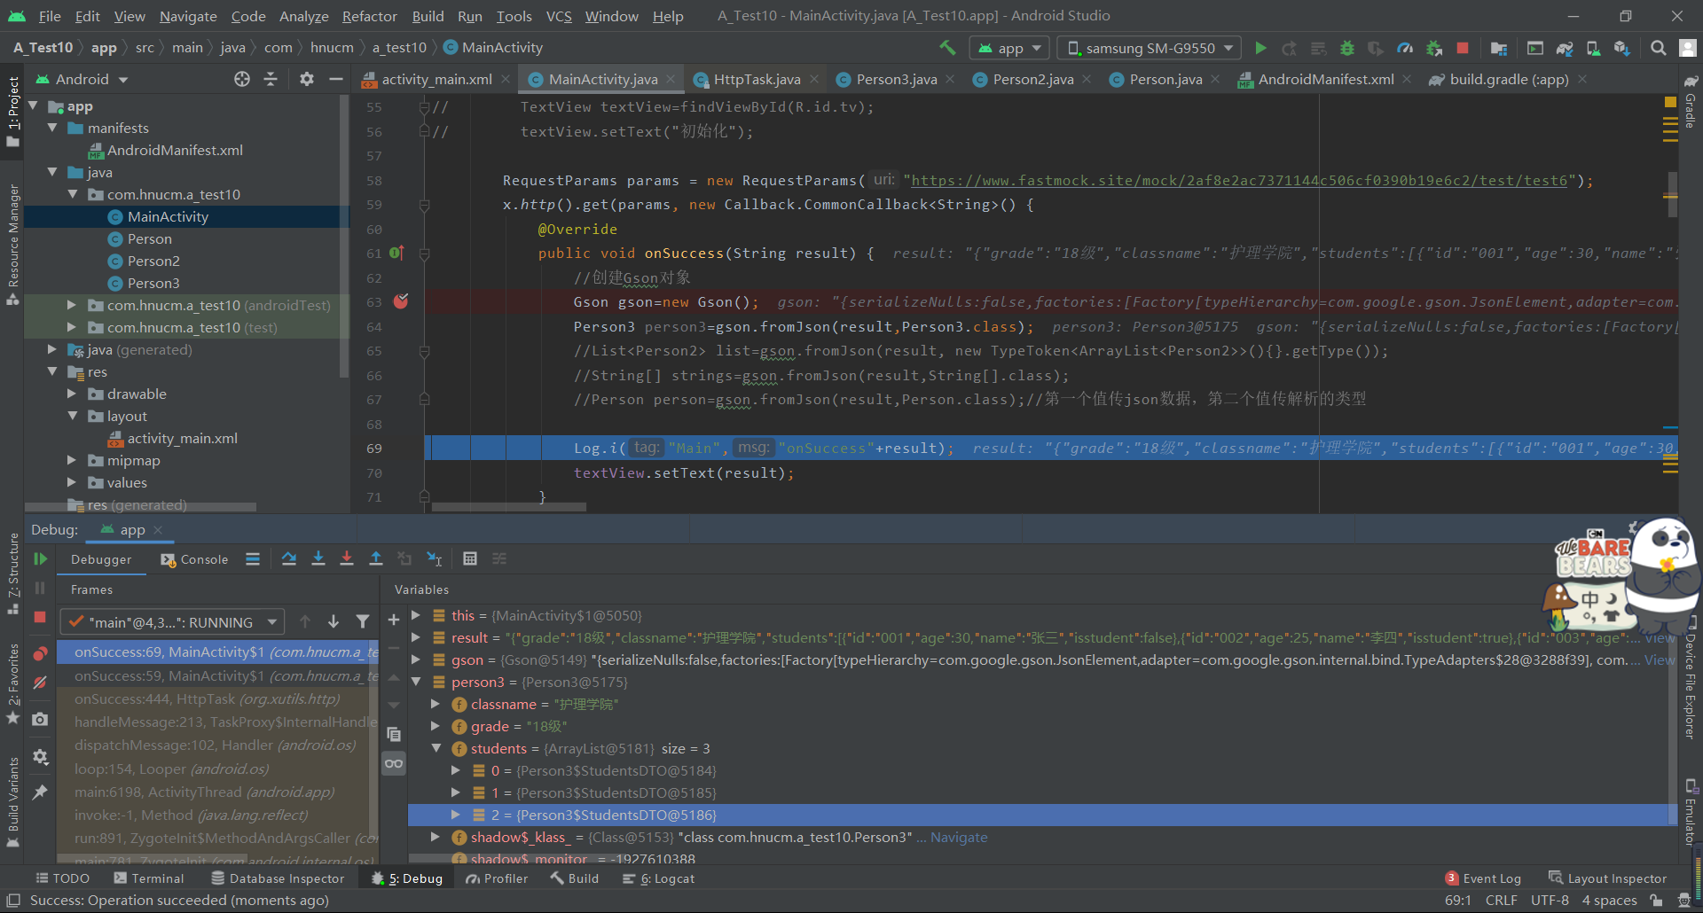Toggle the Pin Tab icon in Debug sidebar

coord(40,792)
